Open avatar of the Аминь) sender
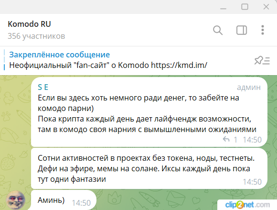Image resolution: width=277 pixels, height=210 pixels. point(16,200)
